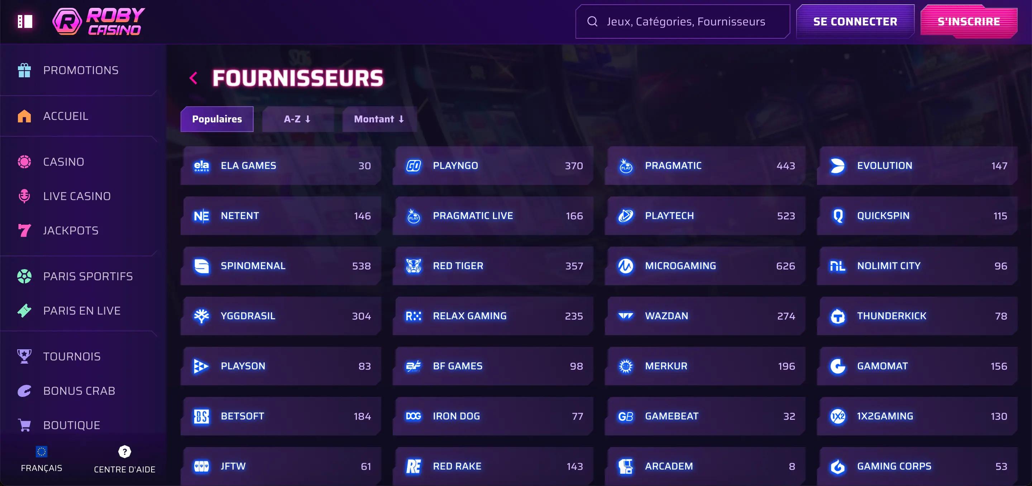This screenshot has width=1032, height=486.
Task: Go back using the pink chevron arrow
Action: (x=193, y=78)
